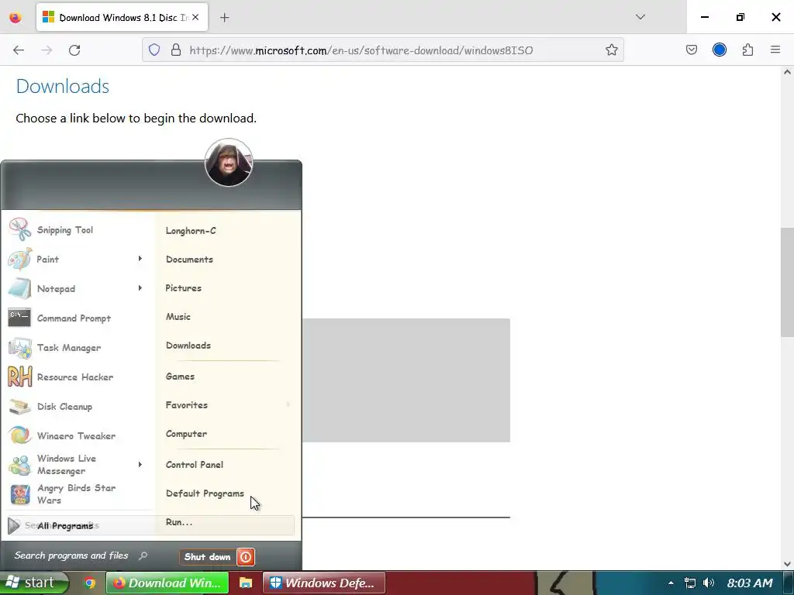Launch Winaero Tweaker
794x595 pixels.
pyautogui.click(x=76, y=435)
